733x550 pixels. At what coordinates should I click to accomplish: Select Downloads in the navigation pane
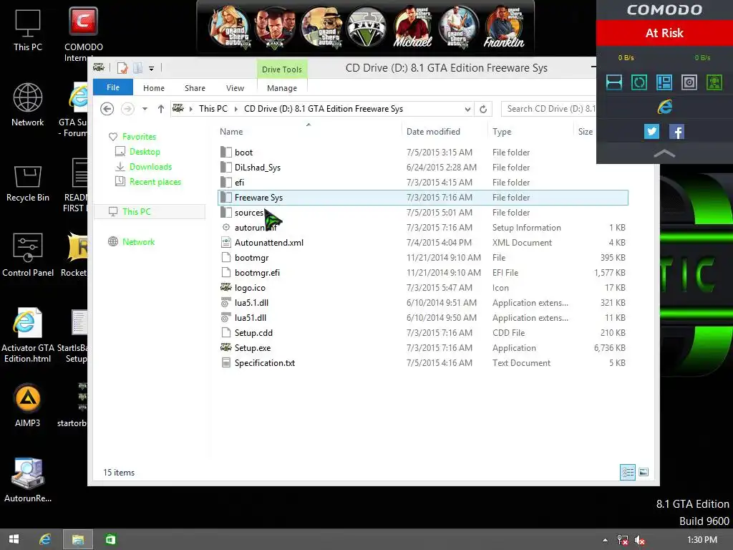(150, 166)
